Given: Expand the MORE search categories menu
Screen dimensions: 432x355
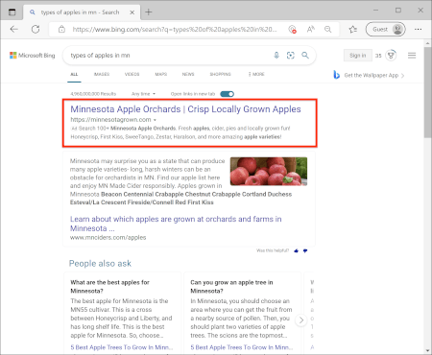Looking at the screenshot, I should [256, 74].
